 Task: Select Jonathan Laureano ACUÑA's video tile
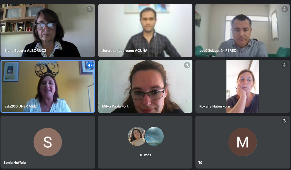[145, 30]
